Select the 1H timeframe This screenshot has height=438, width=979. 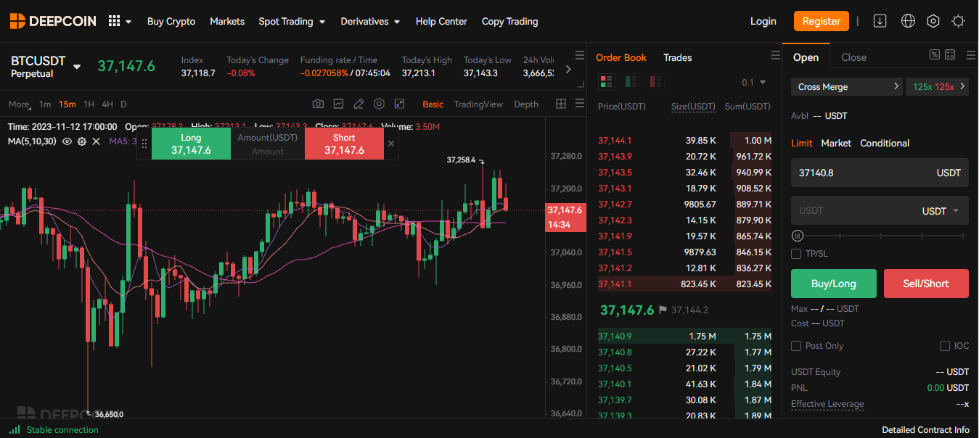89,104
